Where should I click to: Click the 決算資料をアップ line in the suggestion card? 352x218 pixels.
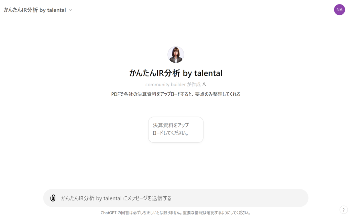click(171, 125)
